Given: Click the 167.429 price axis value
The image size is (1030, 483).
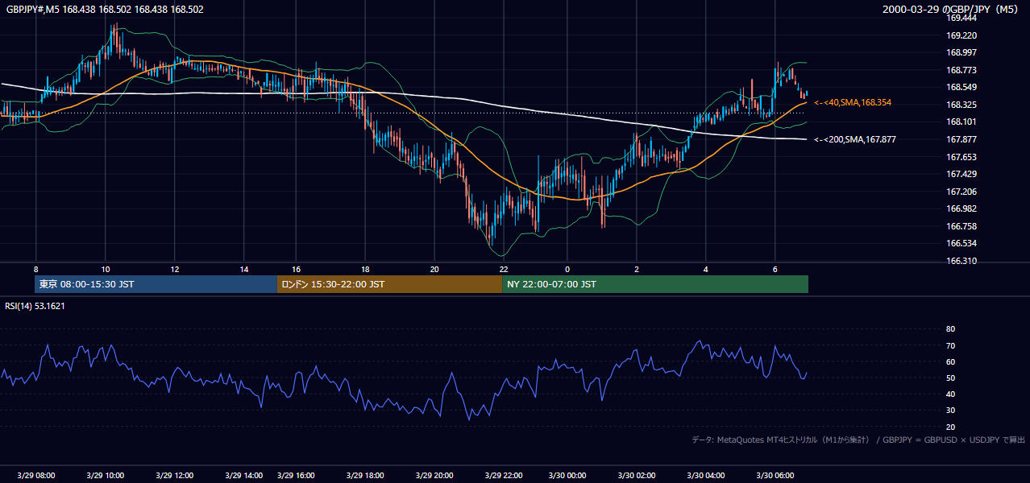Looking at the screenshot, I should pyautogui.click(x=961, y=174).
